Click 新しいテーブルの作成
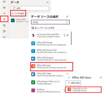 click(43, 28)
